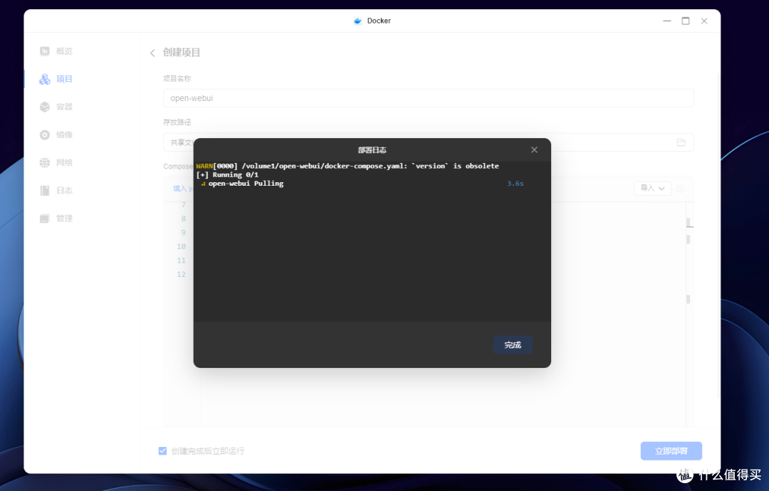This screenshot has height=491, width=769.
Task: Click the 完成 button in deployment log
Action: [513, 344]
